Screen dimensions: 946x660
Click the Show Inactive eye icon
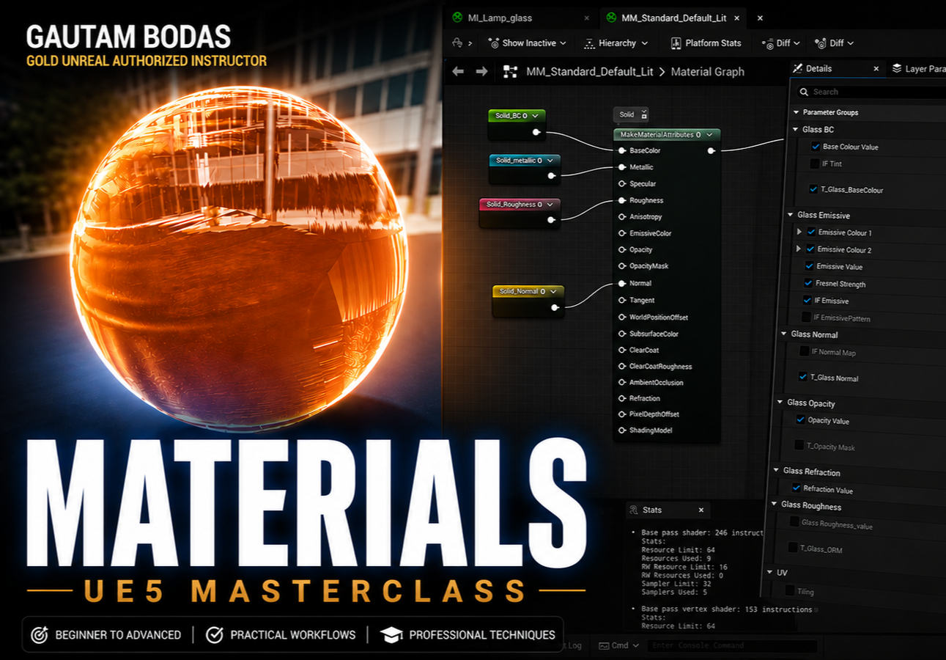point(494,43)
